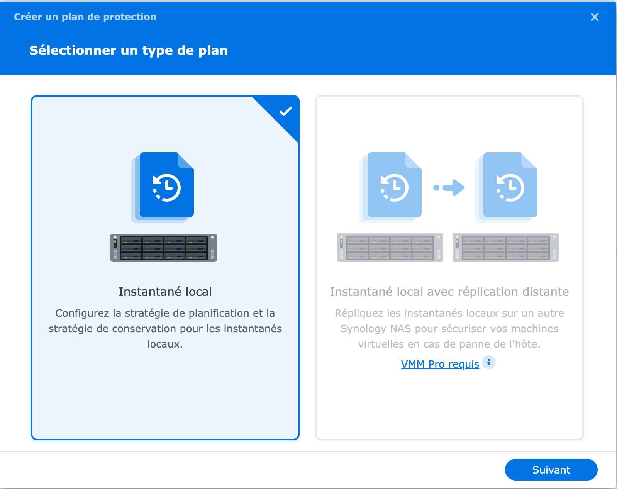Click the destination snapshot icon in replication card
The image size is (617, 489).
pos(506,187)
